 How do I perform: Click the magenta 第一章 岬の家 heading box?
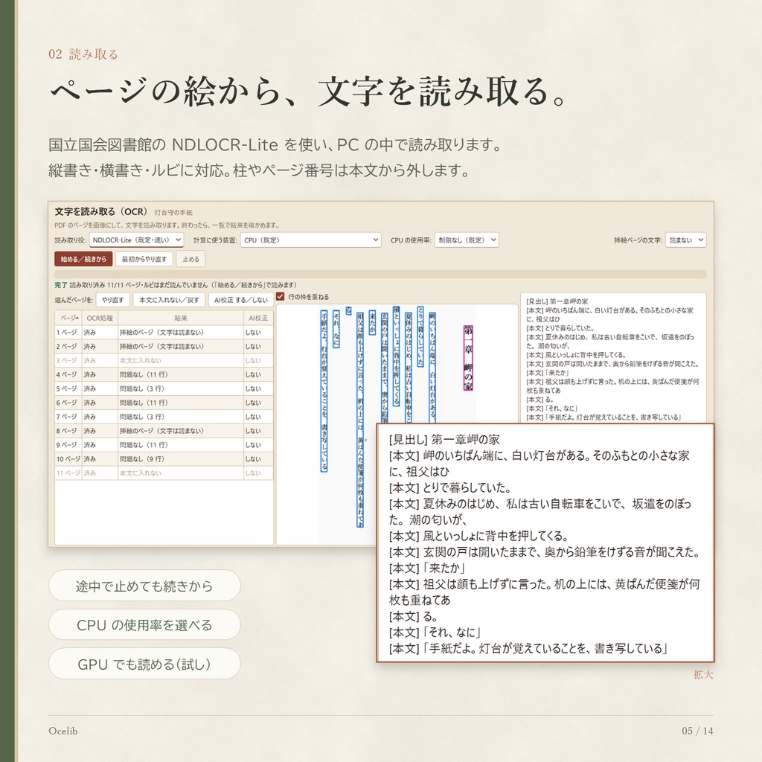[468, 358]
